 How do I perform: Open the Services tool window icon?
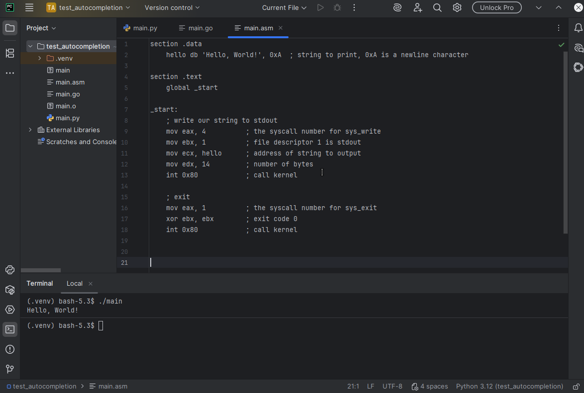pyautogui.click(x=10, y=310)
